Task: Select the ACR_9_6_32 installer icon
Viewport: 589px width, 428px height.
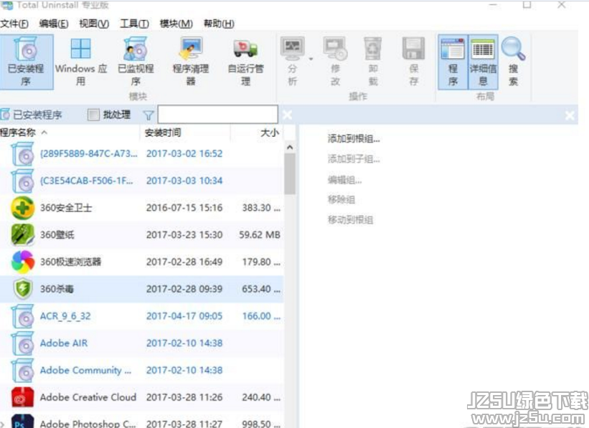Action: [x=23, y=316]
